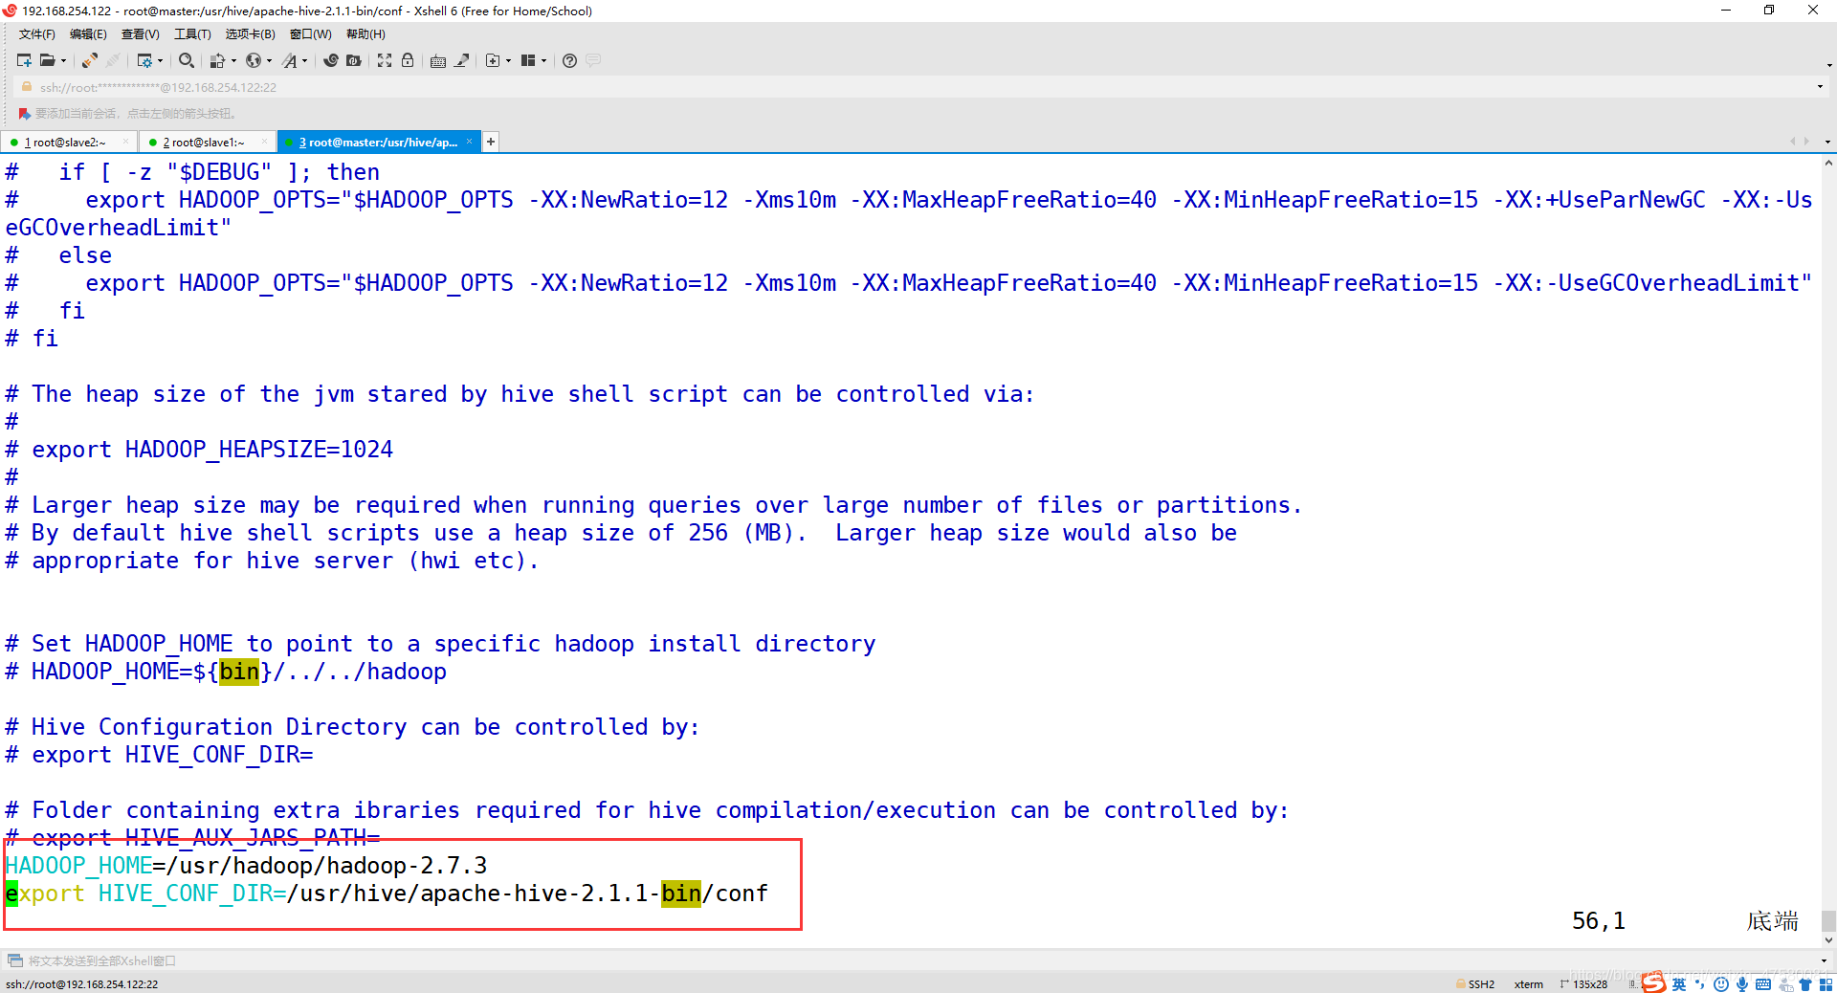The image size is (1837, 993).
Task: Toggle Sogou punctuation mode icon
Action: (x=1700, y=984)
